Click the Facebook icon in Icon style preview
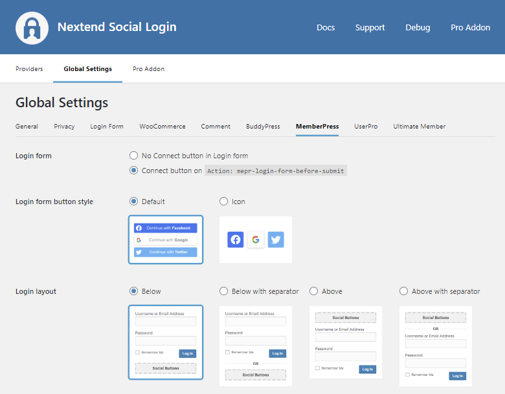The width and height of the screenshot is (505, 394). coord(236,240)
